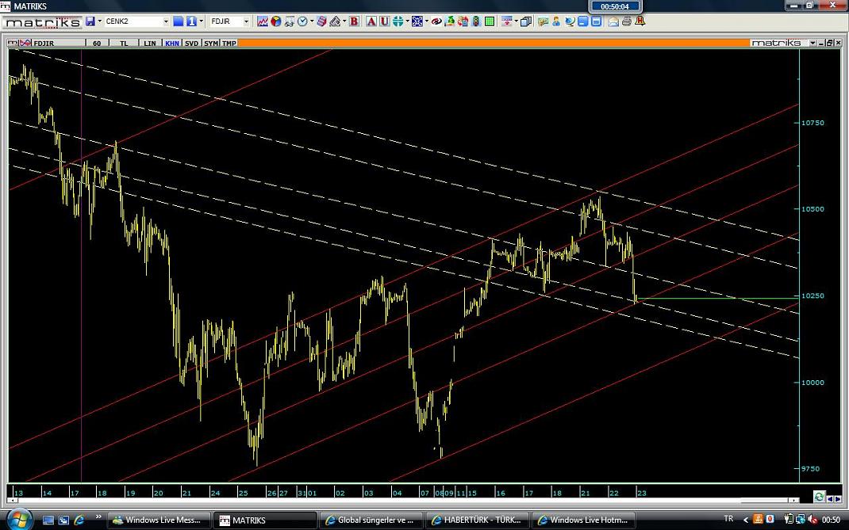Toggle the KHN chart option
The width and height of the screenshot is (849, 530).
pyautogui.click(x=171, y=44)
